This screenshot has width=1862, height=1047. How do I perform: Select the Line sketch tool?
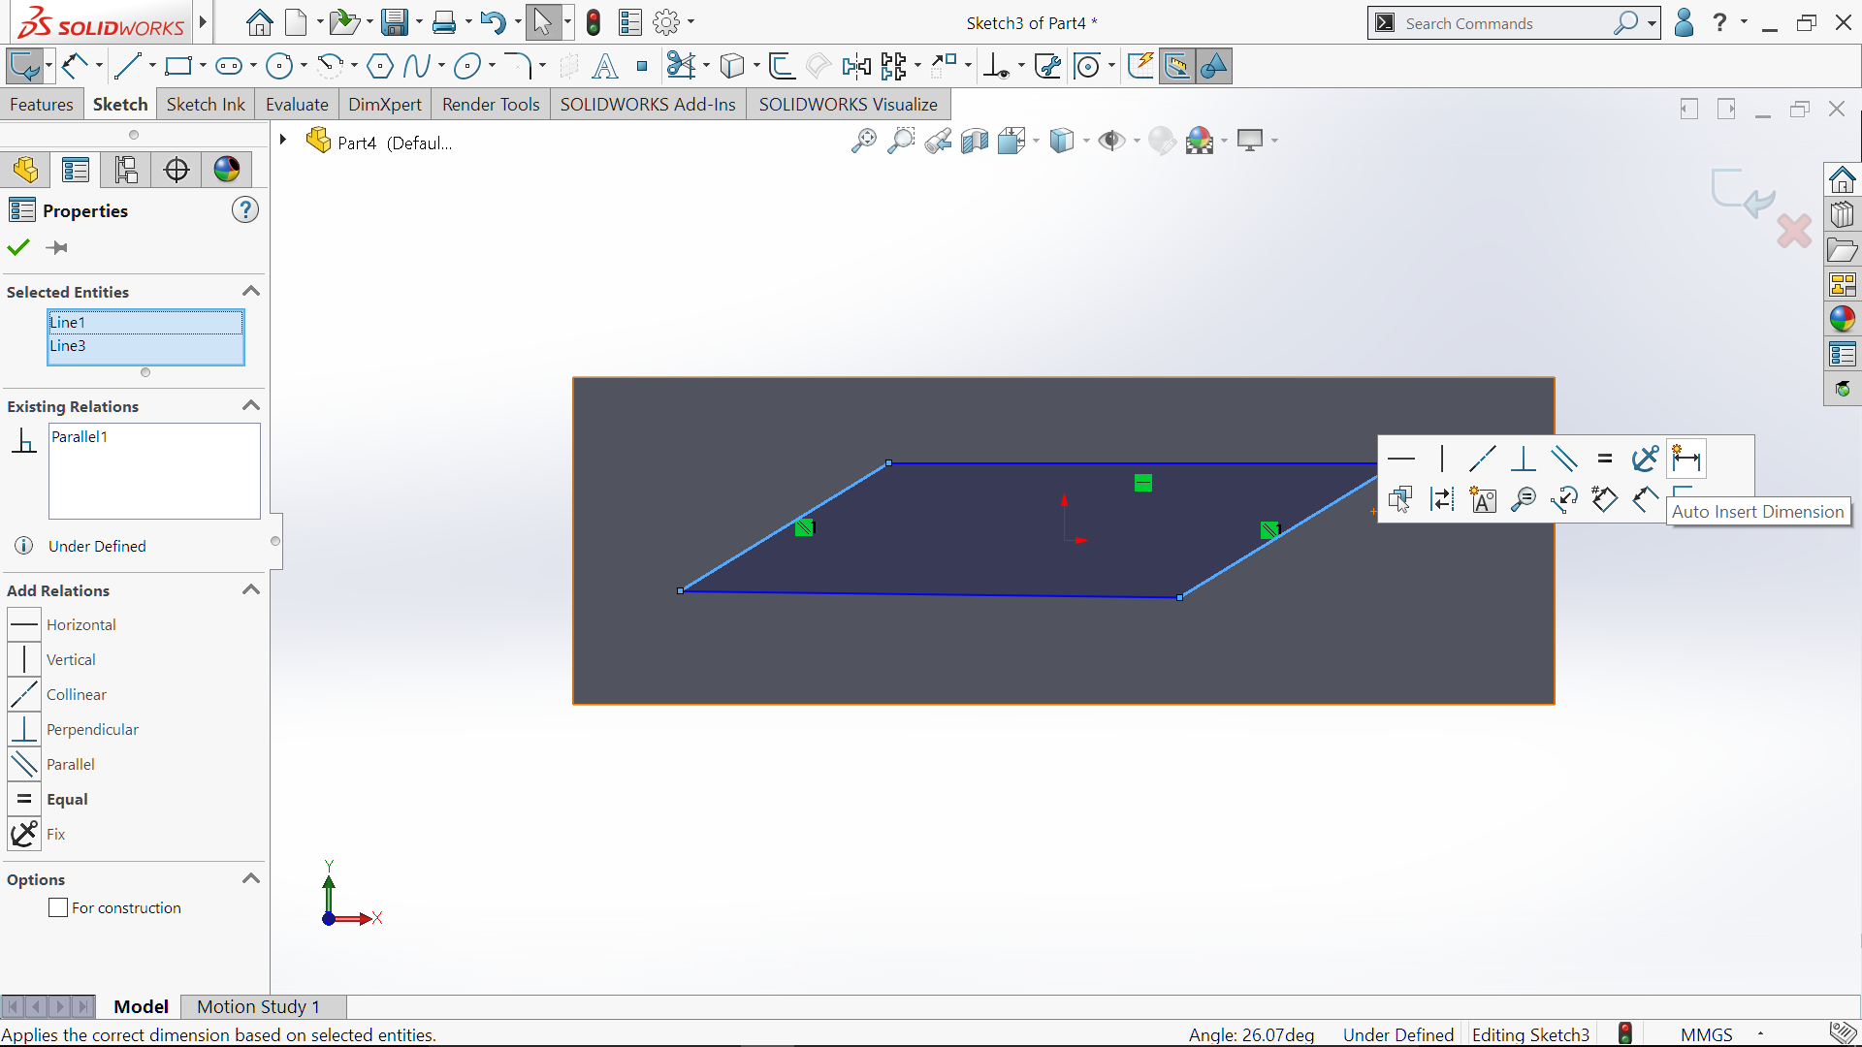coord(127,66)
